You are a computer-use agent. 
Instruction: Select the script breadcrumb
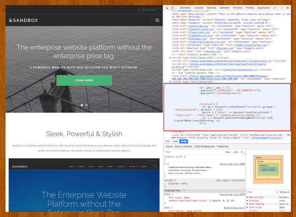coord(184,141)
